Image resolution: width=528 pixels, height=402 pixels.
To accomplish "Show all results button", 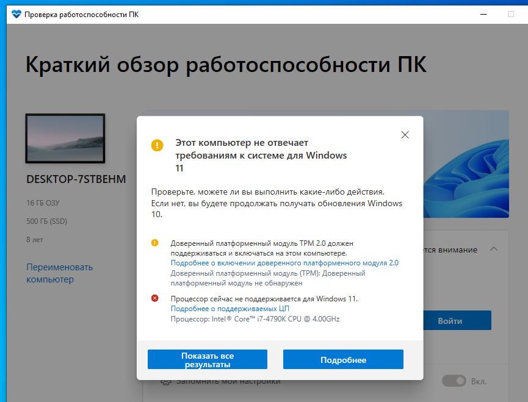I will tap(208, 359).
